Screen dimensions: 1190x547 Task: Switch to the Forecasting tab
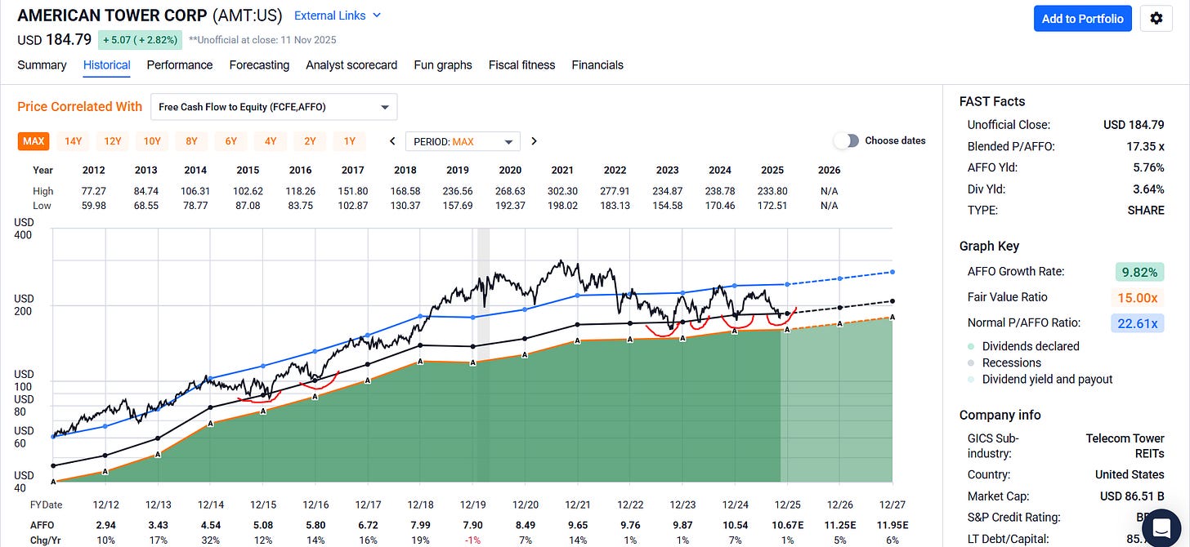pyautogui.click(x=259, y=64)
